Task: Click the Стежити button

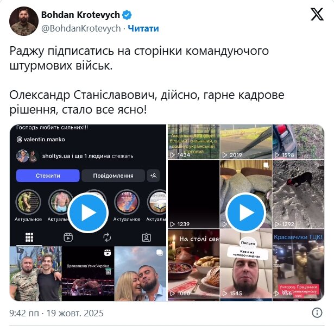Action: [48, 176]
